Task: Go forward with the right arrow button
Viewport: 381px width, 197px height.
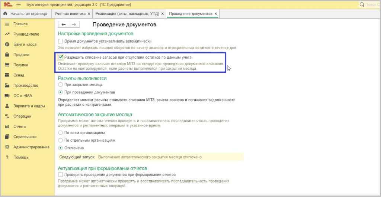Action: tap(74, 24)
